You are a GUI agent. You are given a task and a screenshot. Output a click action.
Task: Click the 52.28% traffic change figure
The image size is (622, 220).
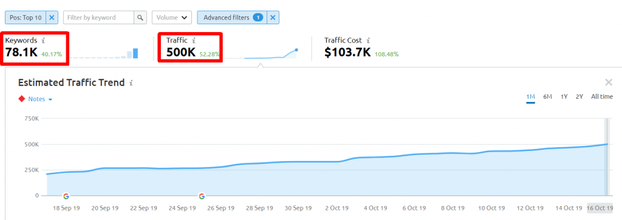209,54
